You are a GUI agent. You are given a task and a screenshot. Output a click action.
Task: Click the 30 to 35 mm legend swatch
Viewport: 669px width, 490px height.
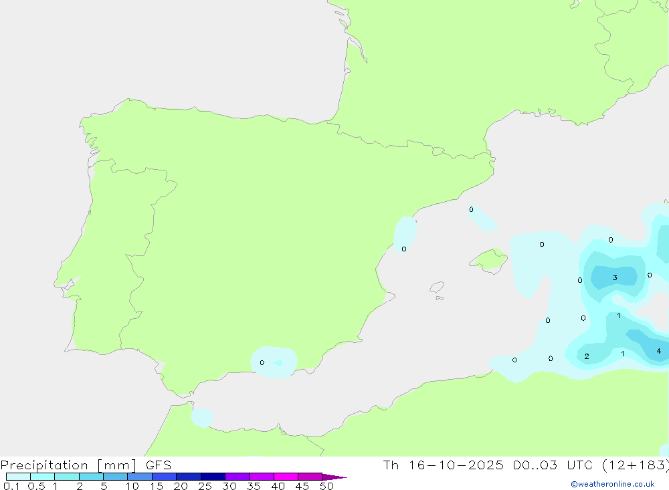point(237,477)
